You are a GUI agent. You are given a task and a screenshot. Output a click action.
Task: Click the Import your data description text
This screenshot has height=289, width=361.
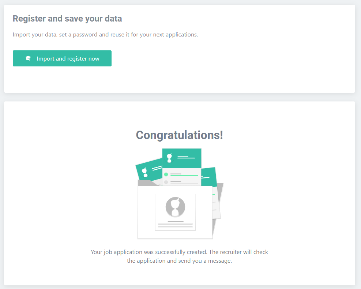point(105,34)
